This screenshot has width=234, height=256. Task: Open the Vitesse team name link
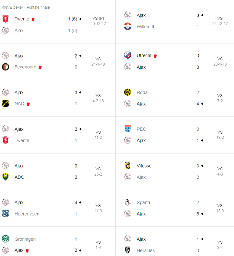click(x=144, y=166)
